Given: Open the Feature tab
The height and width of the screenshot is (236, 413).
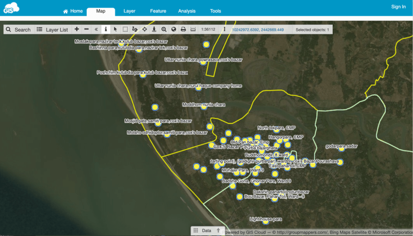Looking at the screenshot, I should click(158, 11).
